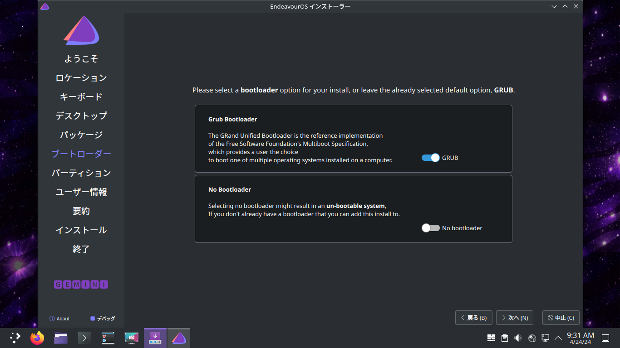Select the ブートローダー step
The image size is (620, 348).
(x=81, y=154)
